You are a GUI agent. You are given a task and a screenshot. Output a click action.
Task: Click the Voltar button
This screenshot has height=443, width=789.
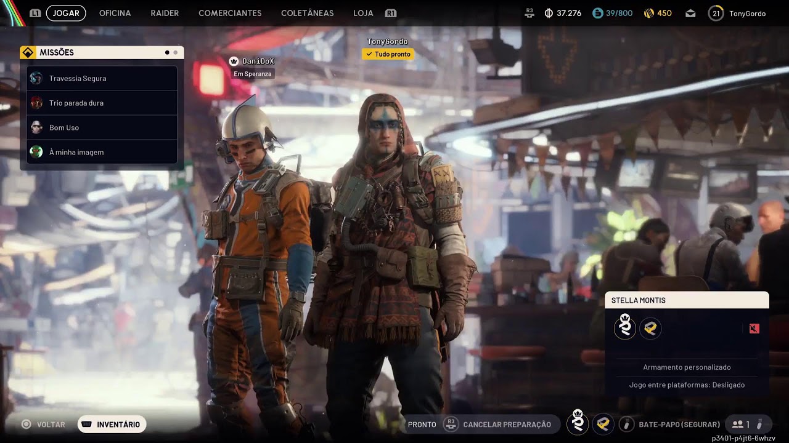point(43,425)
